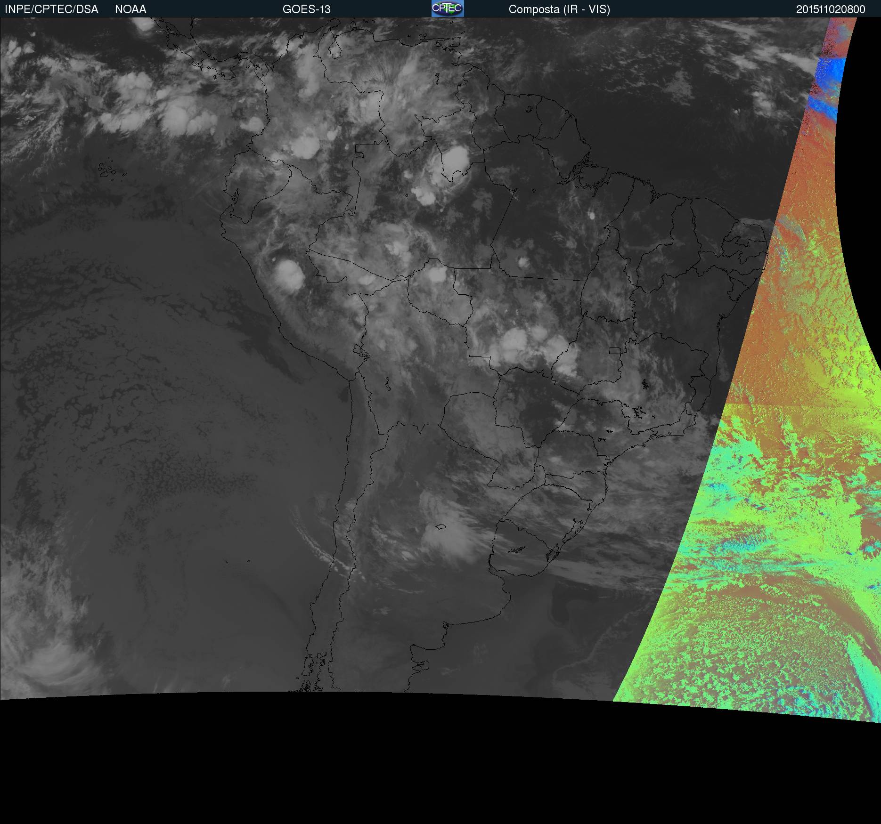The width and height of the screenshot is (881, 824).
Task: Click the large bright cloud over northern Amazon
Action: (x=456, y=160)
